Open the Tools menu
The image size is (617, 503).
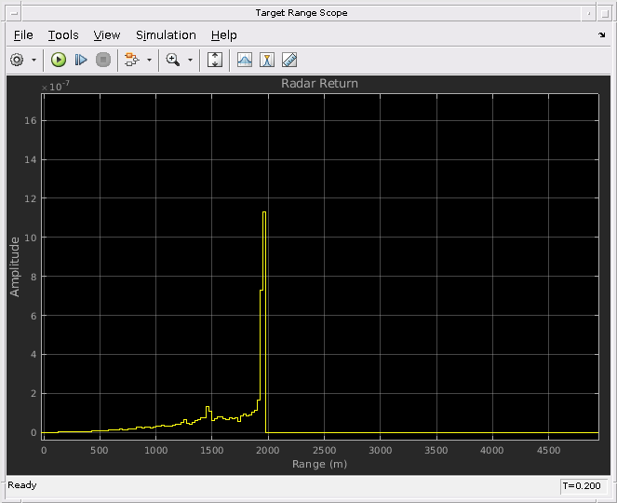63,35
